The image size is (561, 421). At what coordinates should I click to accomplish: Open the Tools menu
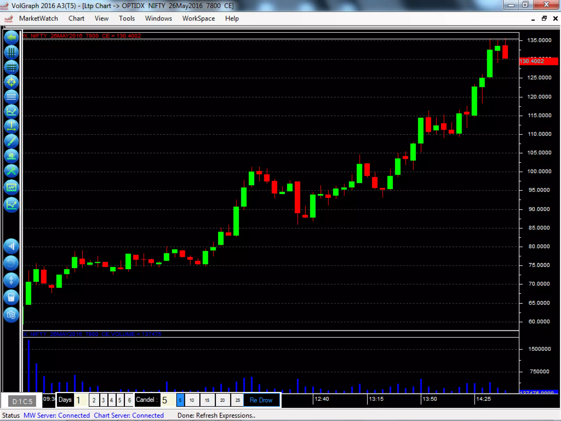(127, 18)
